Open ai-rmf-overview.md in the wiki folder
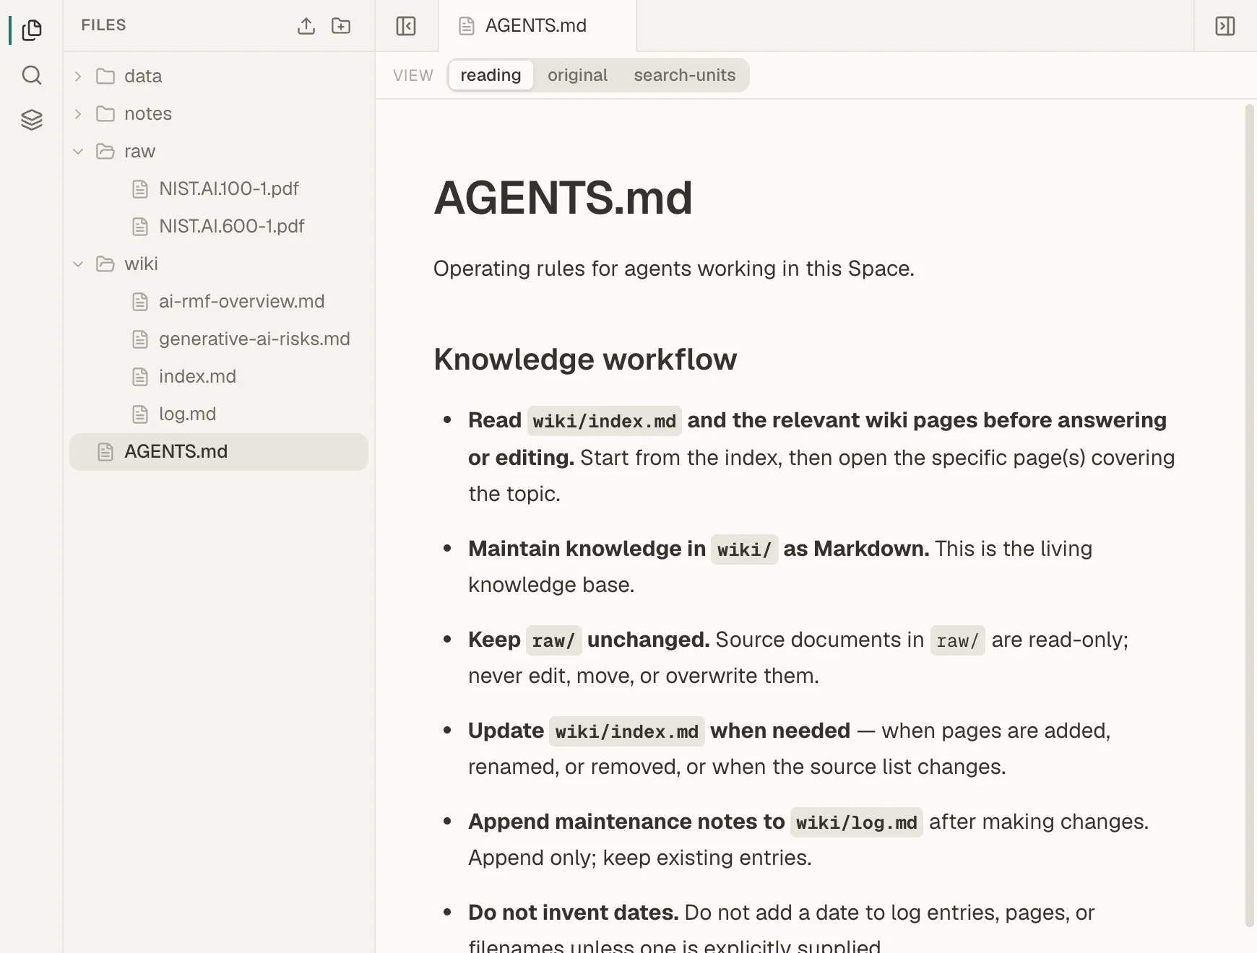Screen dimensions: 1257x953 [219, 301]
